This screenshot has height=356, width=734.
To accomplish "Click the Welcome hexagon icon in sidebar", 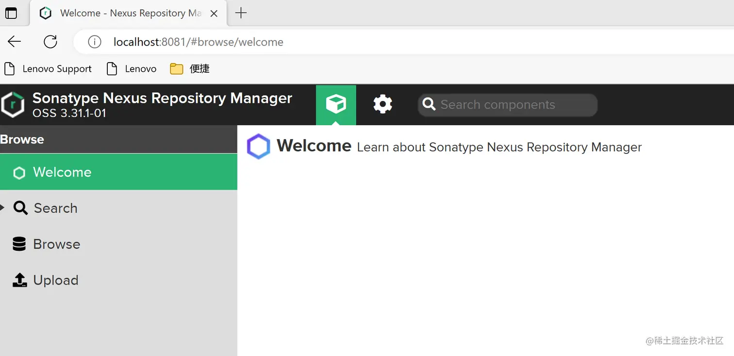I will tap(19, 173).
